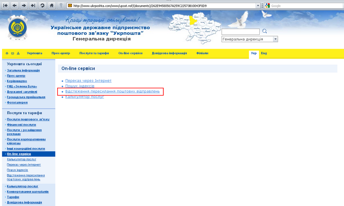The width and height of the screenshot is (344, 206).
Task: Open the Переказ через Інтернет link in main content
Action: point(89,81)
